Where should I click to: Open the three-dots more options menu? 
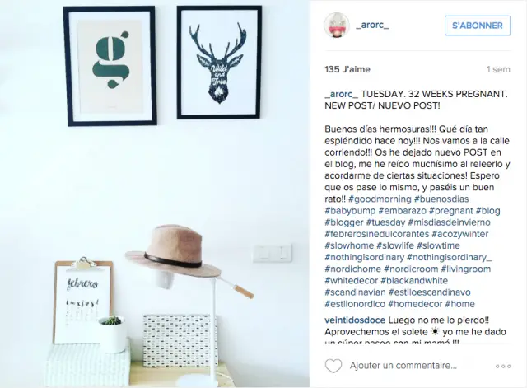pyautogui.click(x=503, y=366)
